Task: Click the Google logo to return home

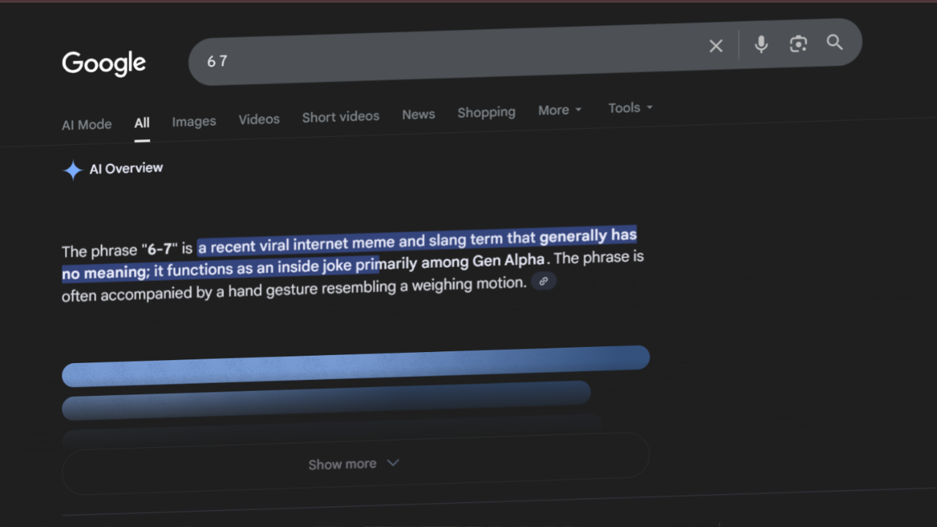Action: [103, 64]
